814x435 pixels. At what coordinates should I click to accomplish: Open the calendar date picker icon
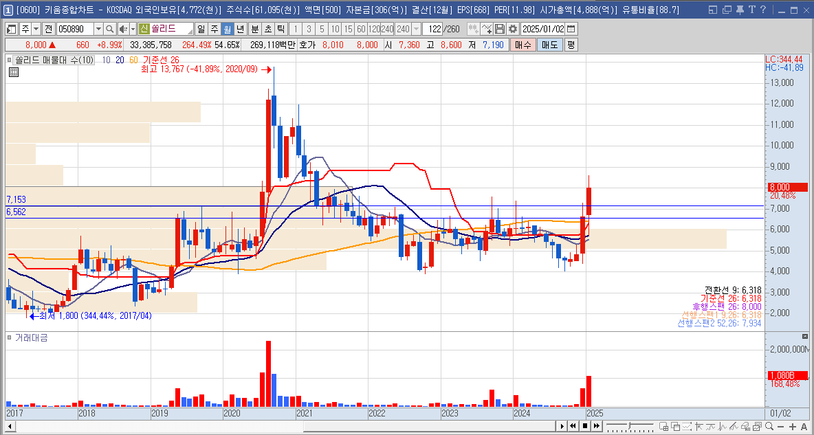click(571, 29)
